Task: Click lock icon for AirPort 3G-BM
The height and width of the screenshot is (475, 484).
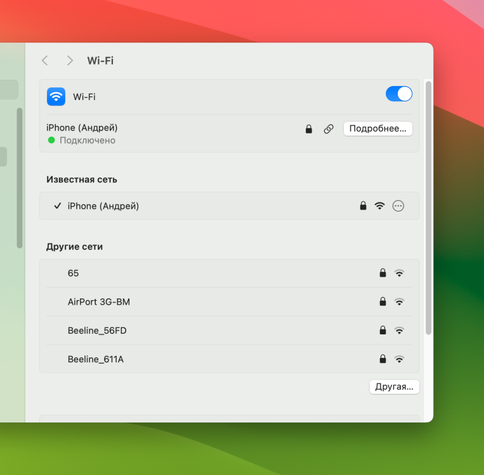Action: pyautogui.click(x=383, y=301)
